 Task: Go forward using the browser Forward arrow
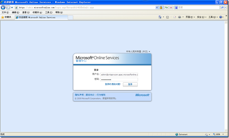[8, 7]
